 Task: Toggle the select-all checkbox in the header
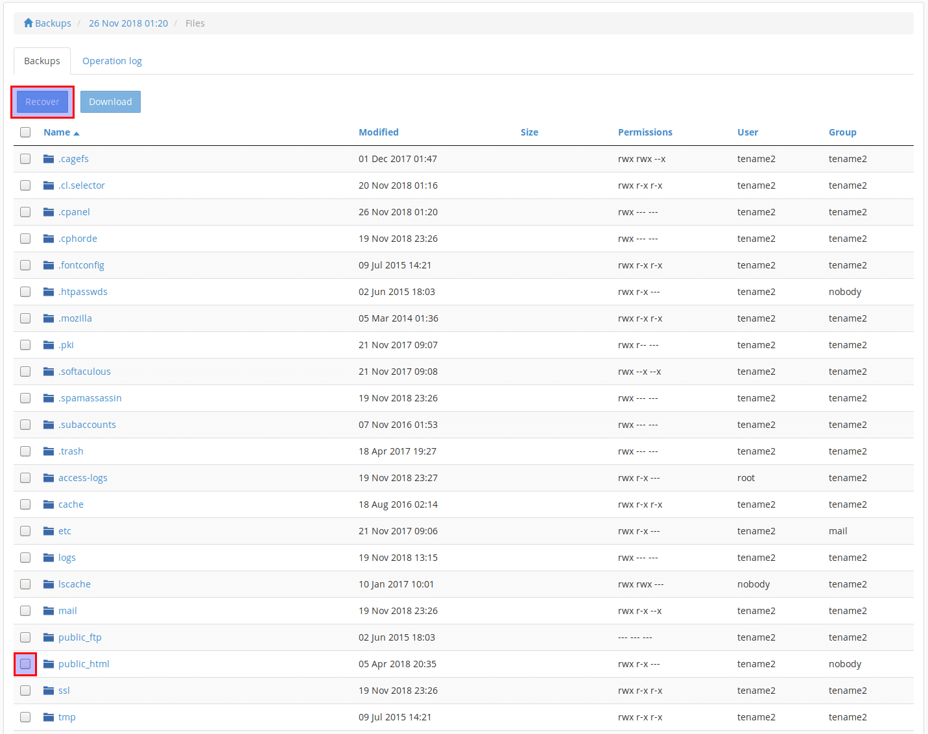click(25, 132)
